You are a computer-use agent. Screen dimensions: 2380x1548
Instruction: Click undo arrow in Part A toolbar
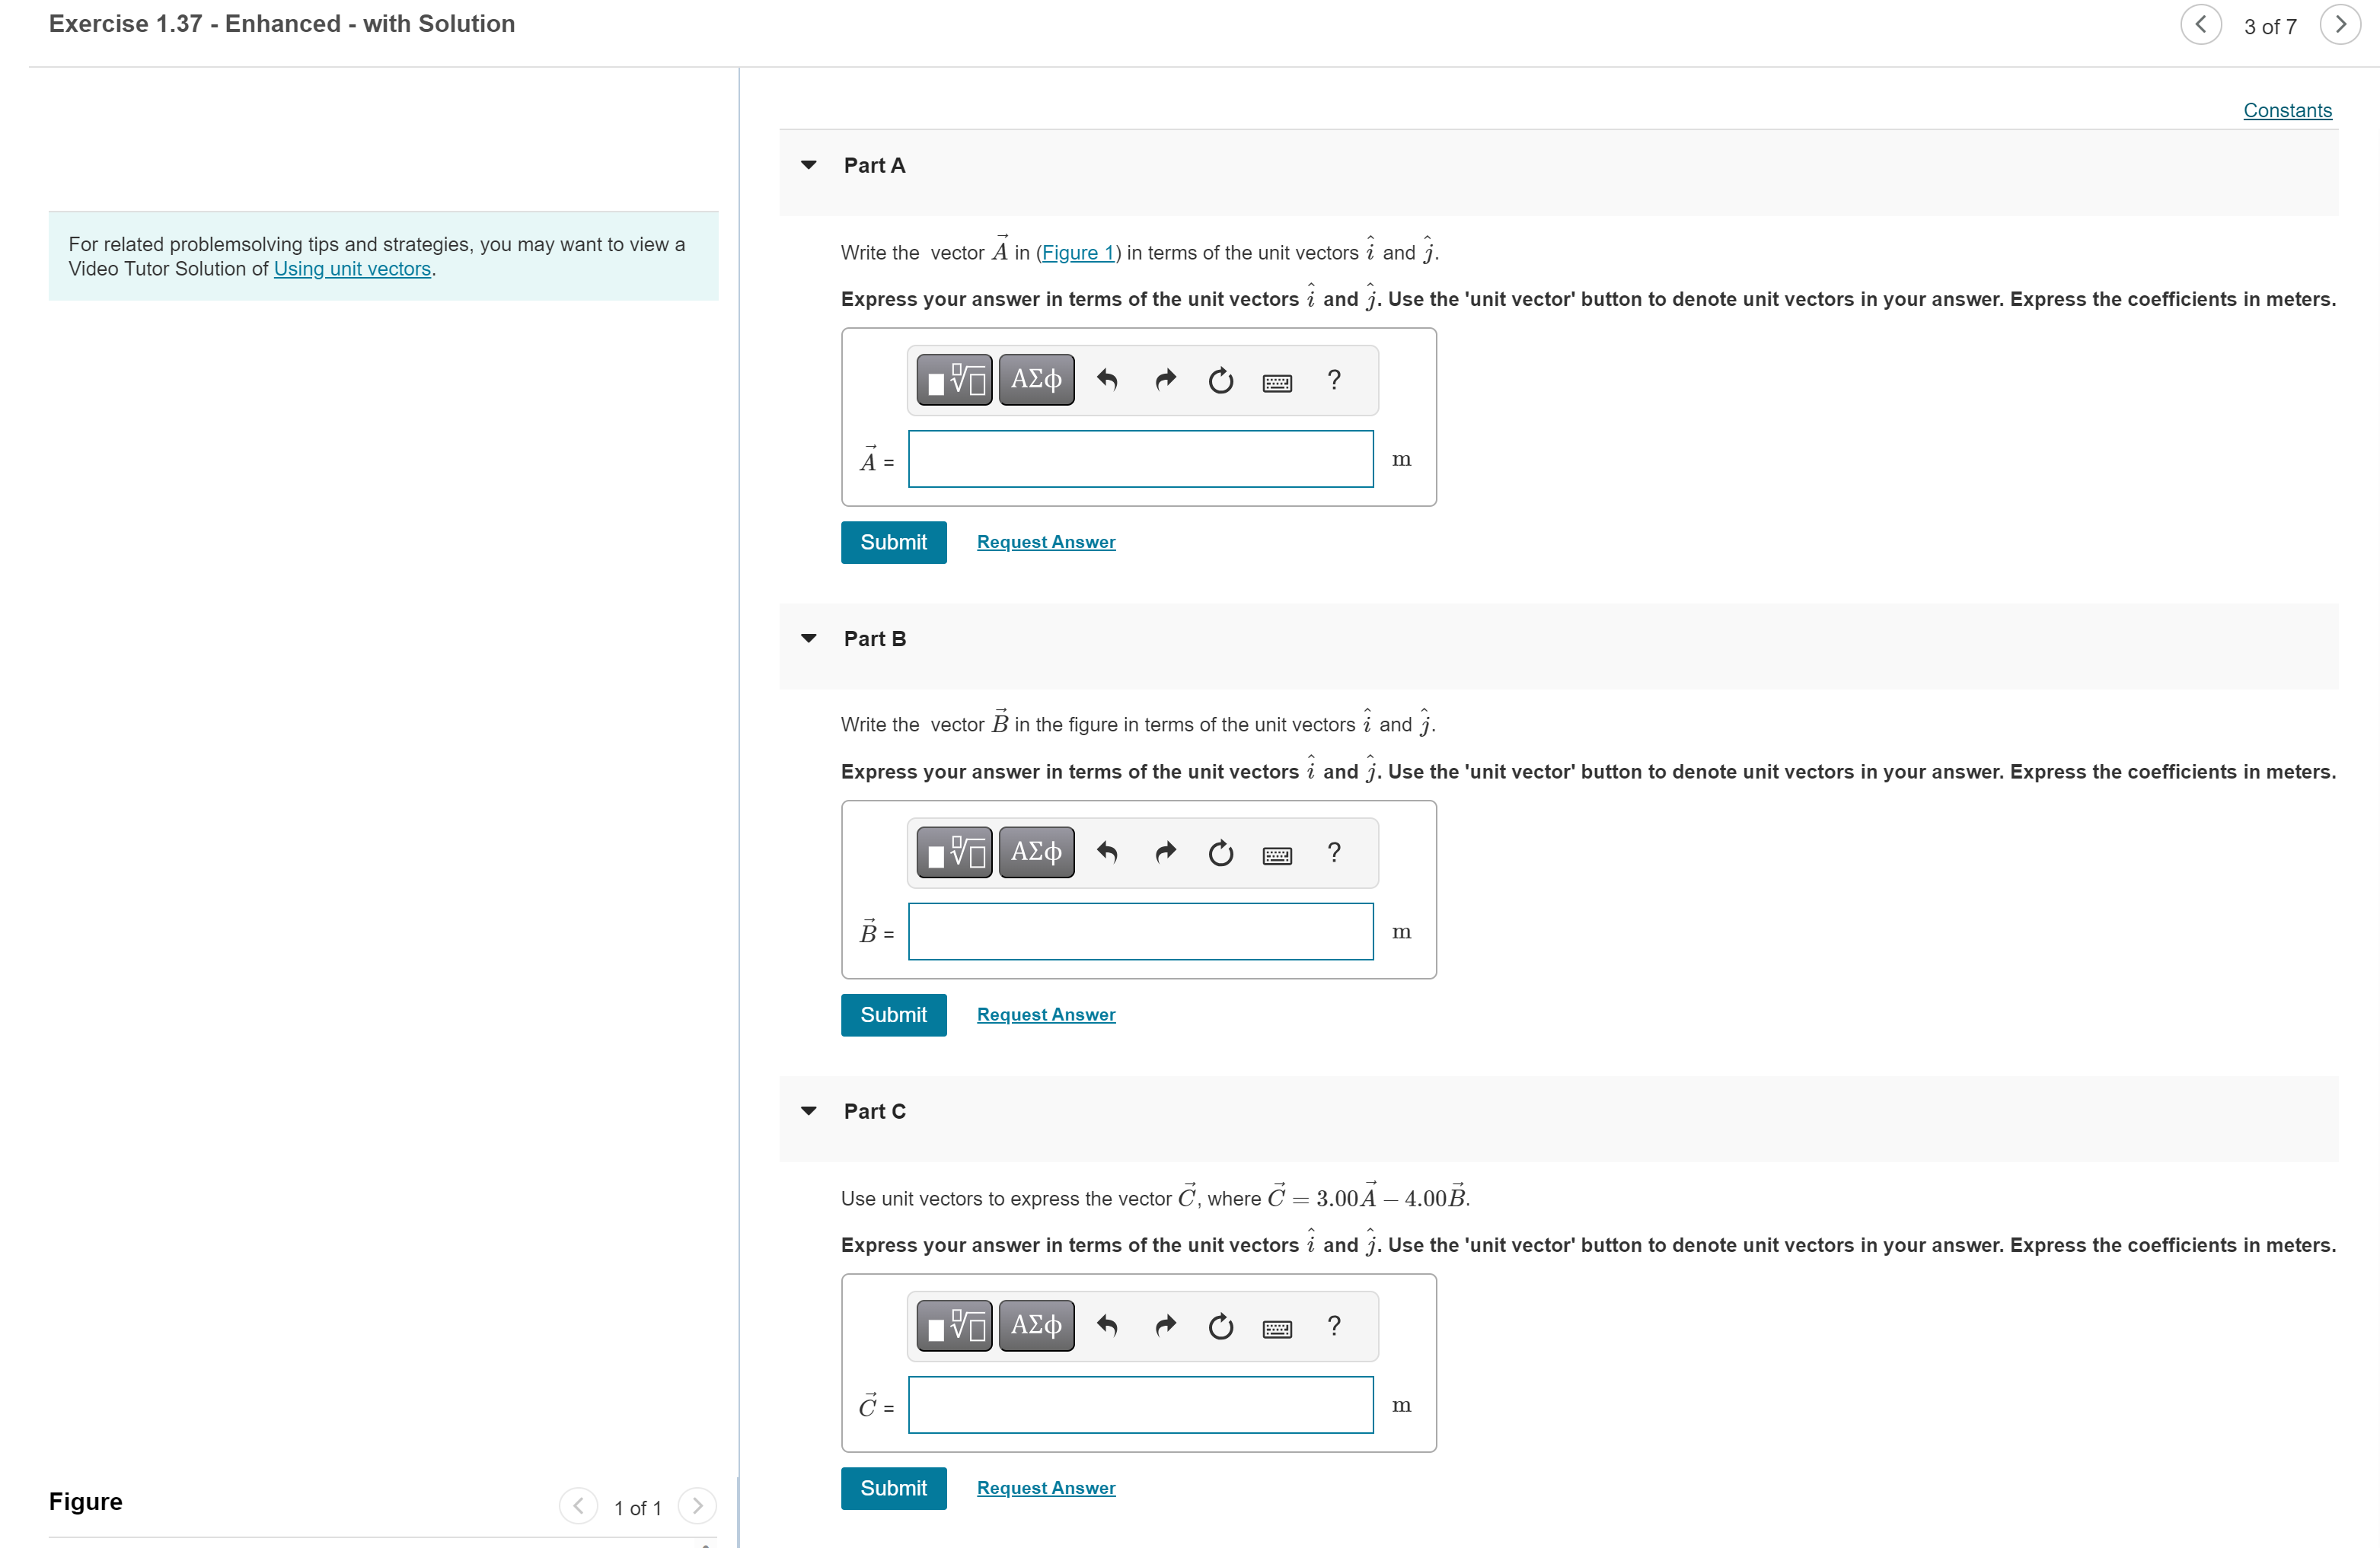pos(1107,380)
